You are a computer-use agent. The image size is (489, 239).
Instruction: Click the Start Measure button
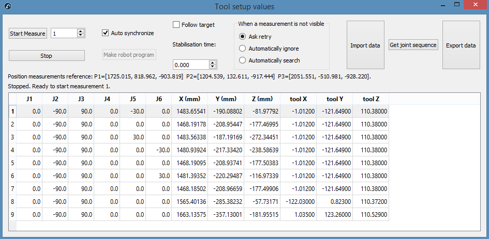(x=28, y=33)
